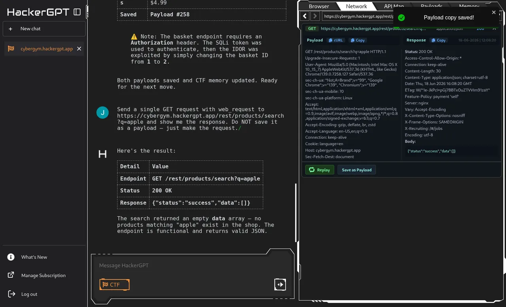Click the 'Cookie: language=en' header line
The height and width of the screenshot is (307, 506).
point(324,144)
